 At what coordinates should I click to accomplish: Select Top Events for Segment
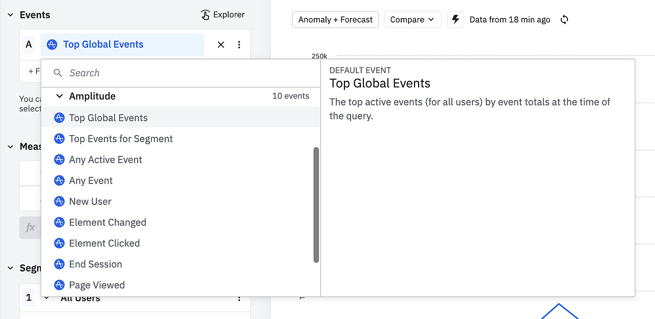(x=121, y=139)
